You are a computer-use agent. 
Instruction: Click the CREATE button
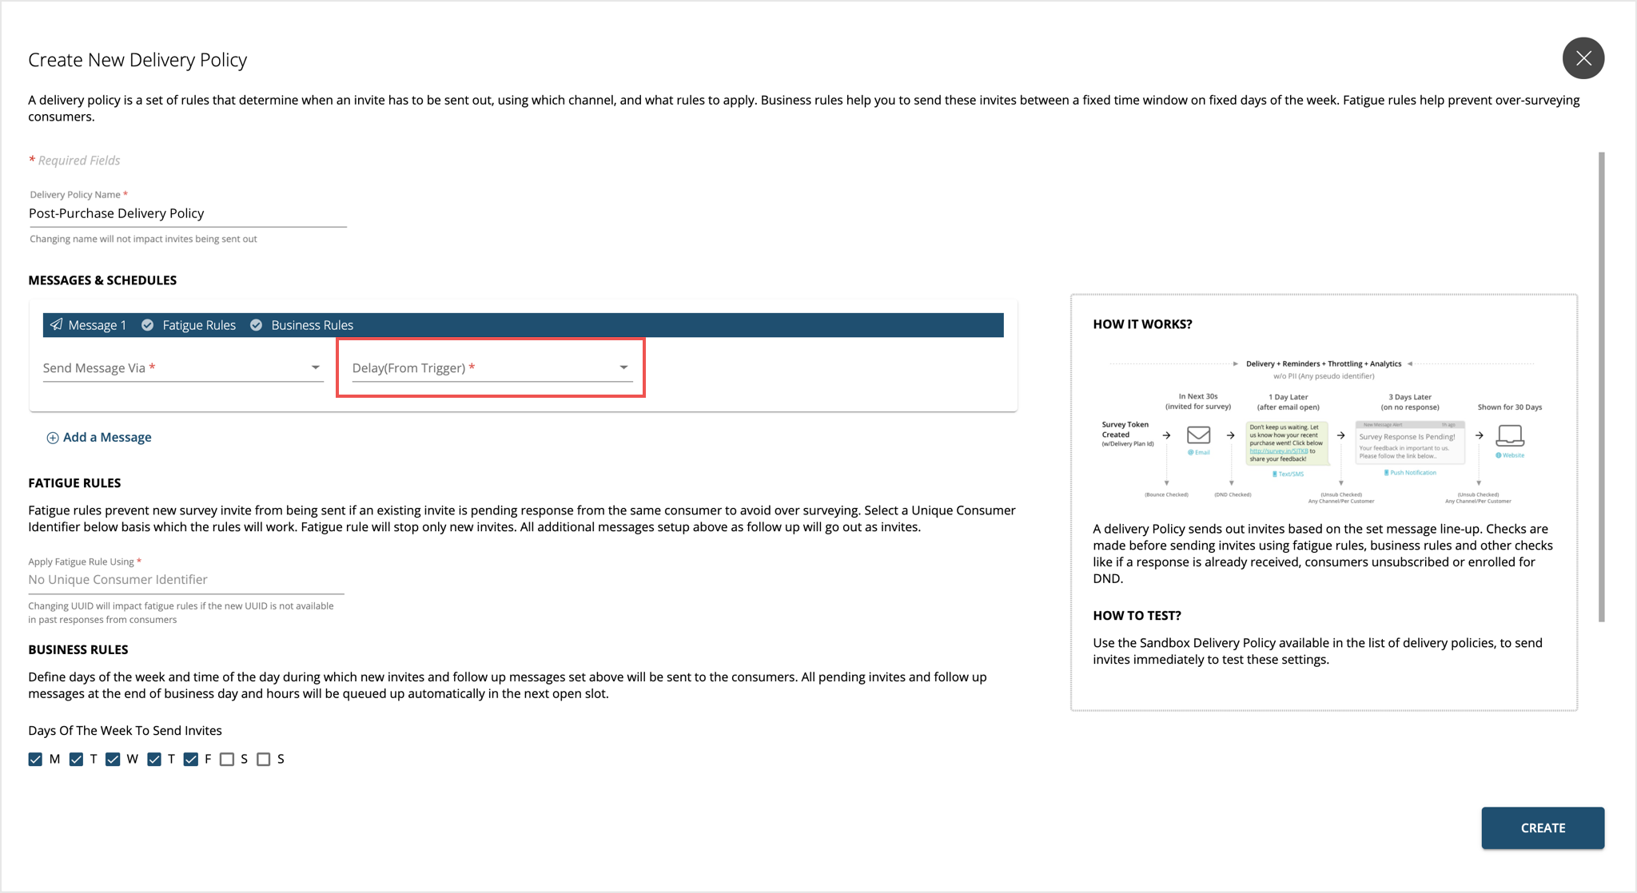(1541, 826)
